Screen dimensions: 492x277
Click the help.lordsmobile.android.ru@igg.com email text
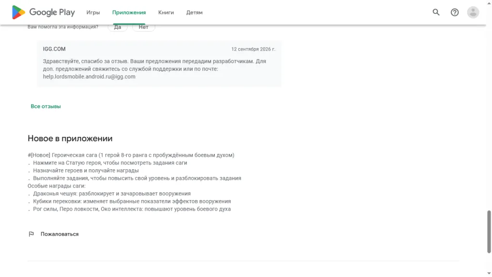point(89,76)
